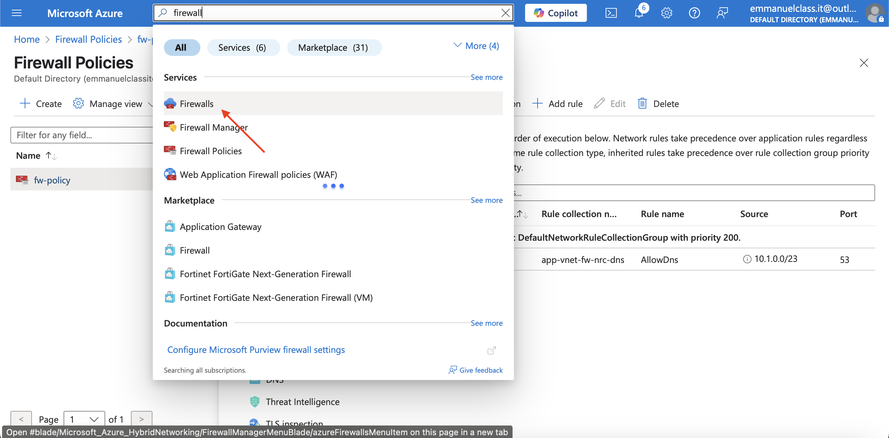Open Web Application Firewall policies (WAF) result
Viewport: 889px width, 438px height.
tap(333, 174)
